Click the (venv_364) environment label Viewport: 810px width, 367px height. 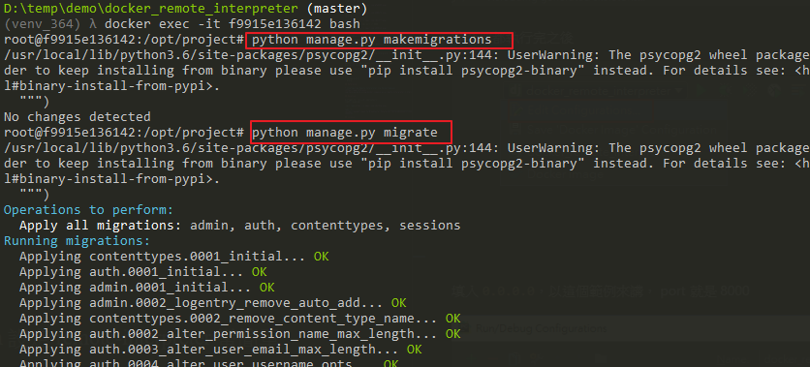point(43,24)
